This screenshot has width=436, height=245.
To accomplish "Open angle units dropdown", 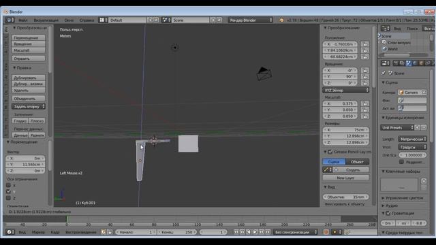I will (413, 147).
